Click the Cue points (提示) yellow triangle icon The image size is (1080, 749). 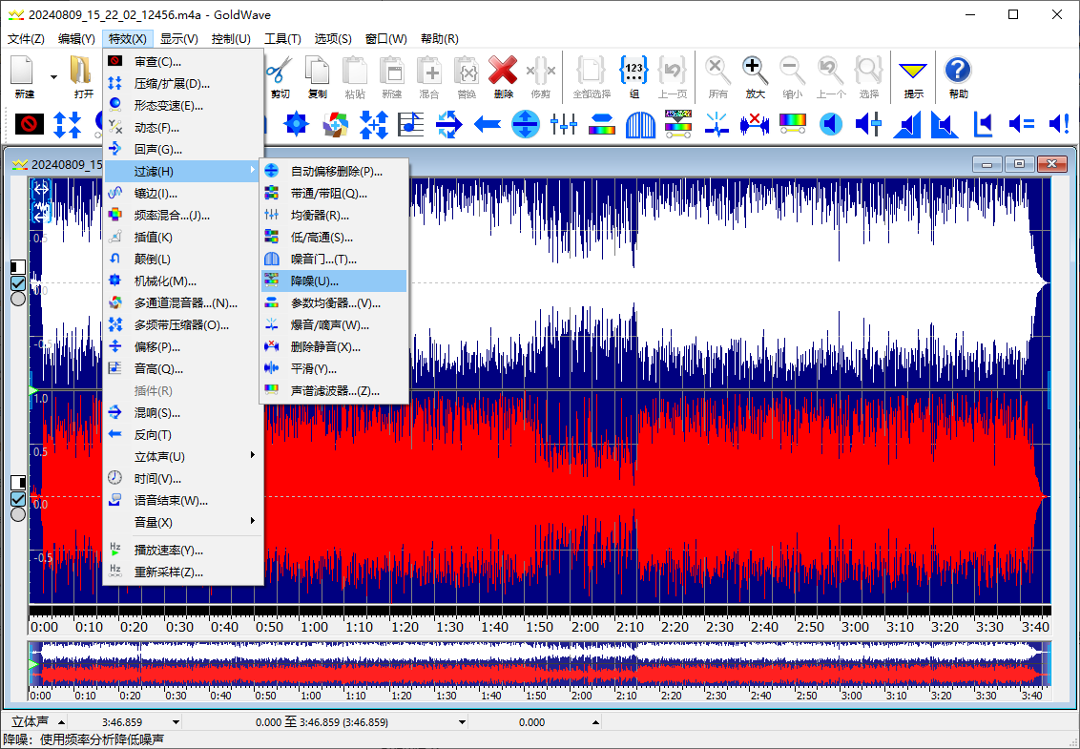913,71
